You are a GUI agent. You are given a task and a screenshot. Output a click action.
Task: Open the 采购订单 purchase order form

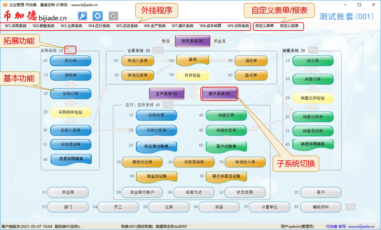pyautogui.click(x=71, y=94)
